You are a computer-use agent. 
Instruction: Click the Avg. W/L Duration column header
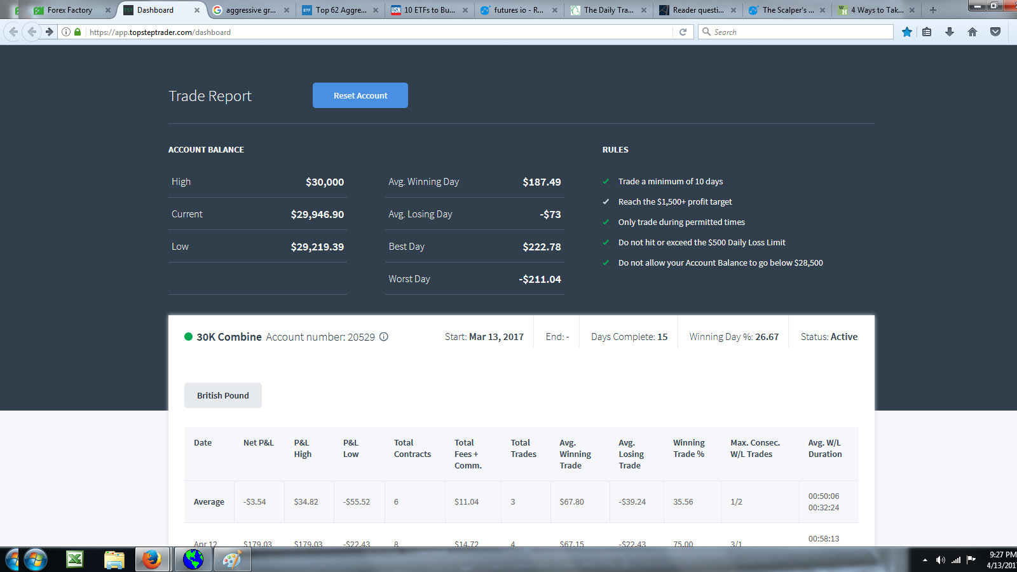825,449
